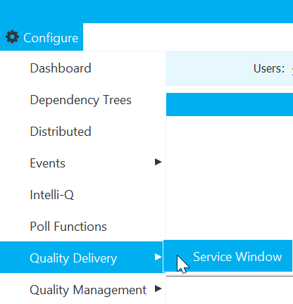
Task: Click the gear icon beside Configure
Action: tap(12, 37)
